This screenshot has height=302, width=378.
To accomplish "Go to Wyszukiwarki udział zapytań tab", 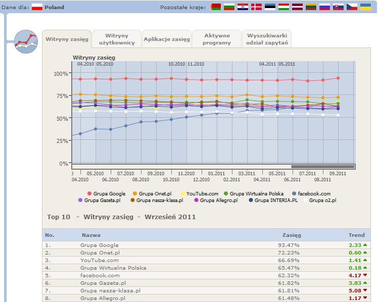I will tap(267, 39).
